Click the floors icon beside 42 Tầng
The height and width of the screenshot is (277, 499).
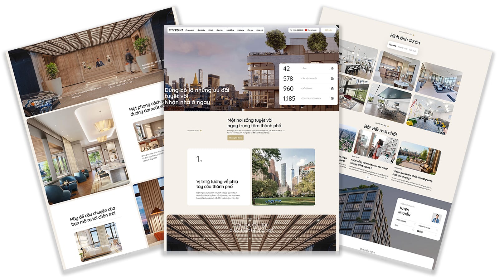(332, 69)
